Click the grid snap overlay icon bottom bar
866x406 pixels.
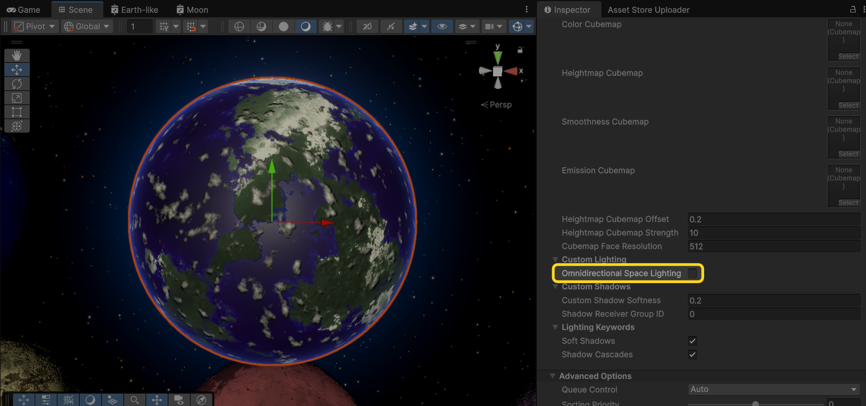(68, 400)
